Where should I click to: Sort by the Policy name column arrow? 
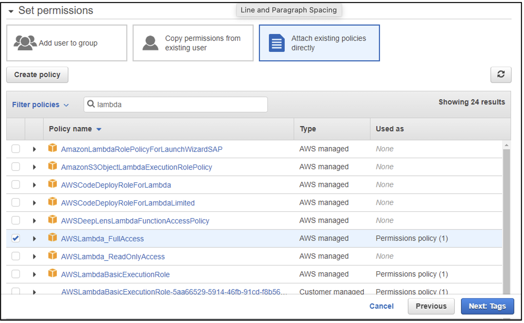99,129
